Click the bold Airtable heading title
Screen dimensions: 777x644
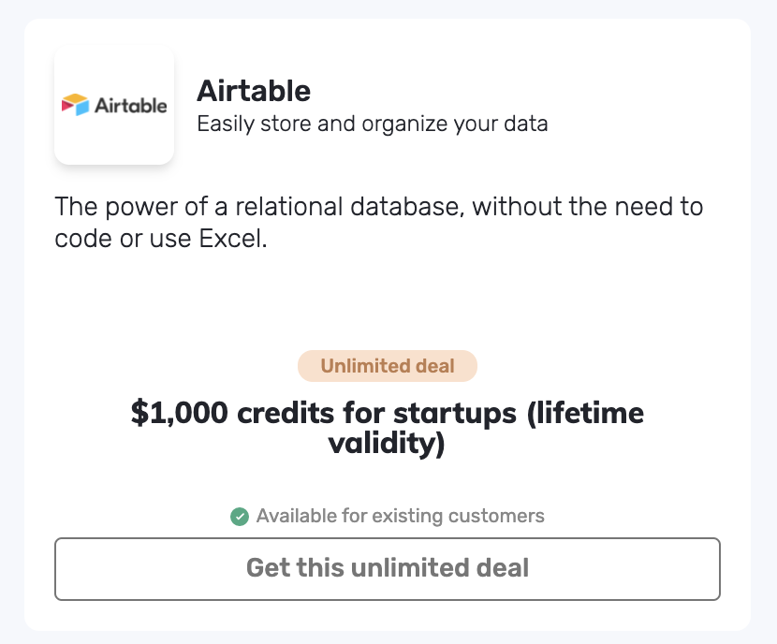(x=253, y=91)
